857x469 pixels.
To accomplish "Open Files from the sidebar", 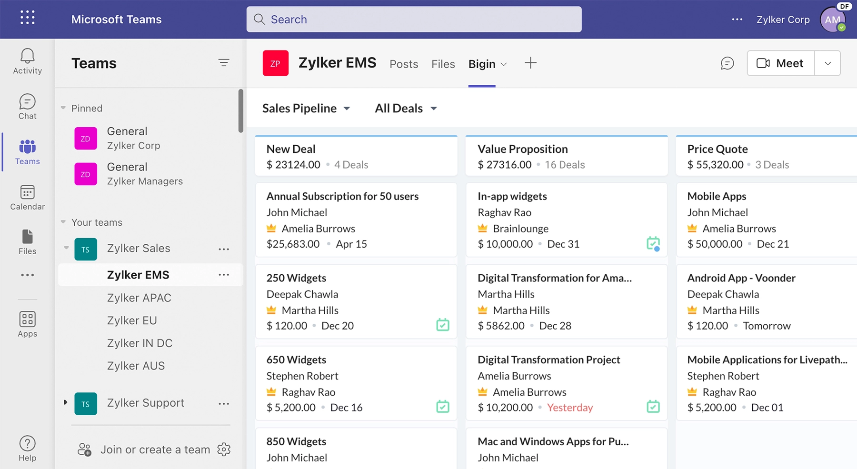I will (27, 242).
